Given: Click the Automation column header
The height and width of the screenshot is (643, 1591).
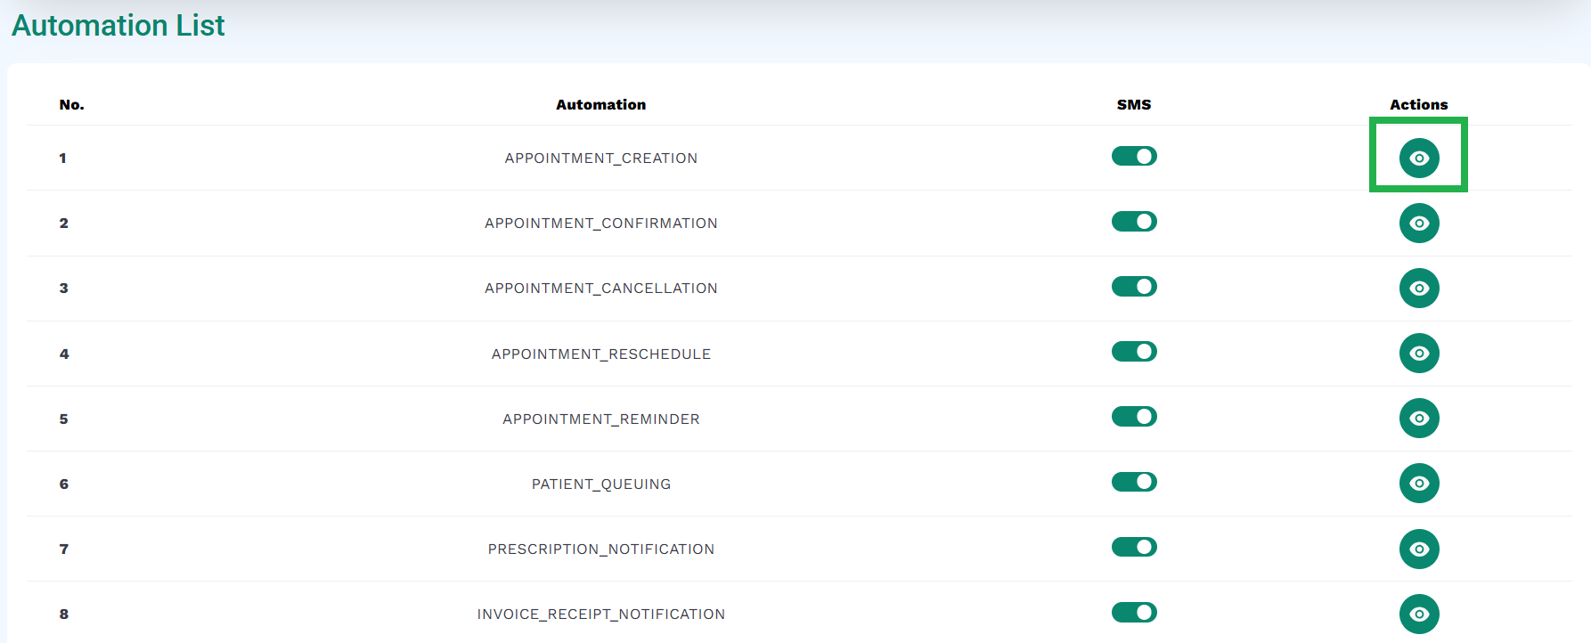Looking at the screenshot, I should click(601, 104).
